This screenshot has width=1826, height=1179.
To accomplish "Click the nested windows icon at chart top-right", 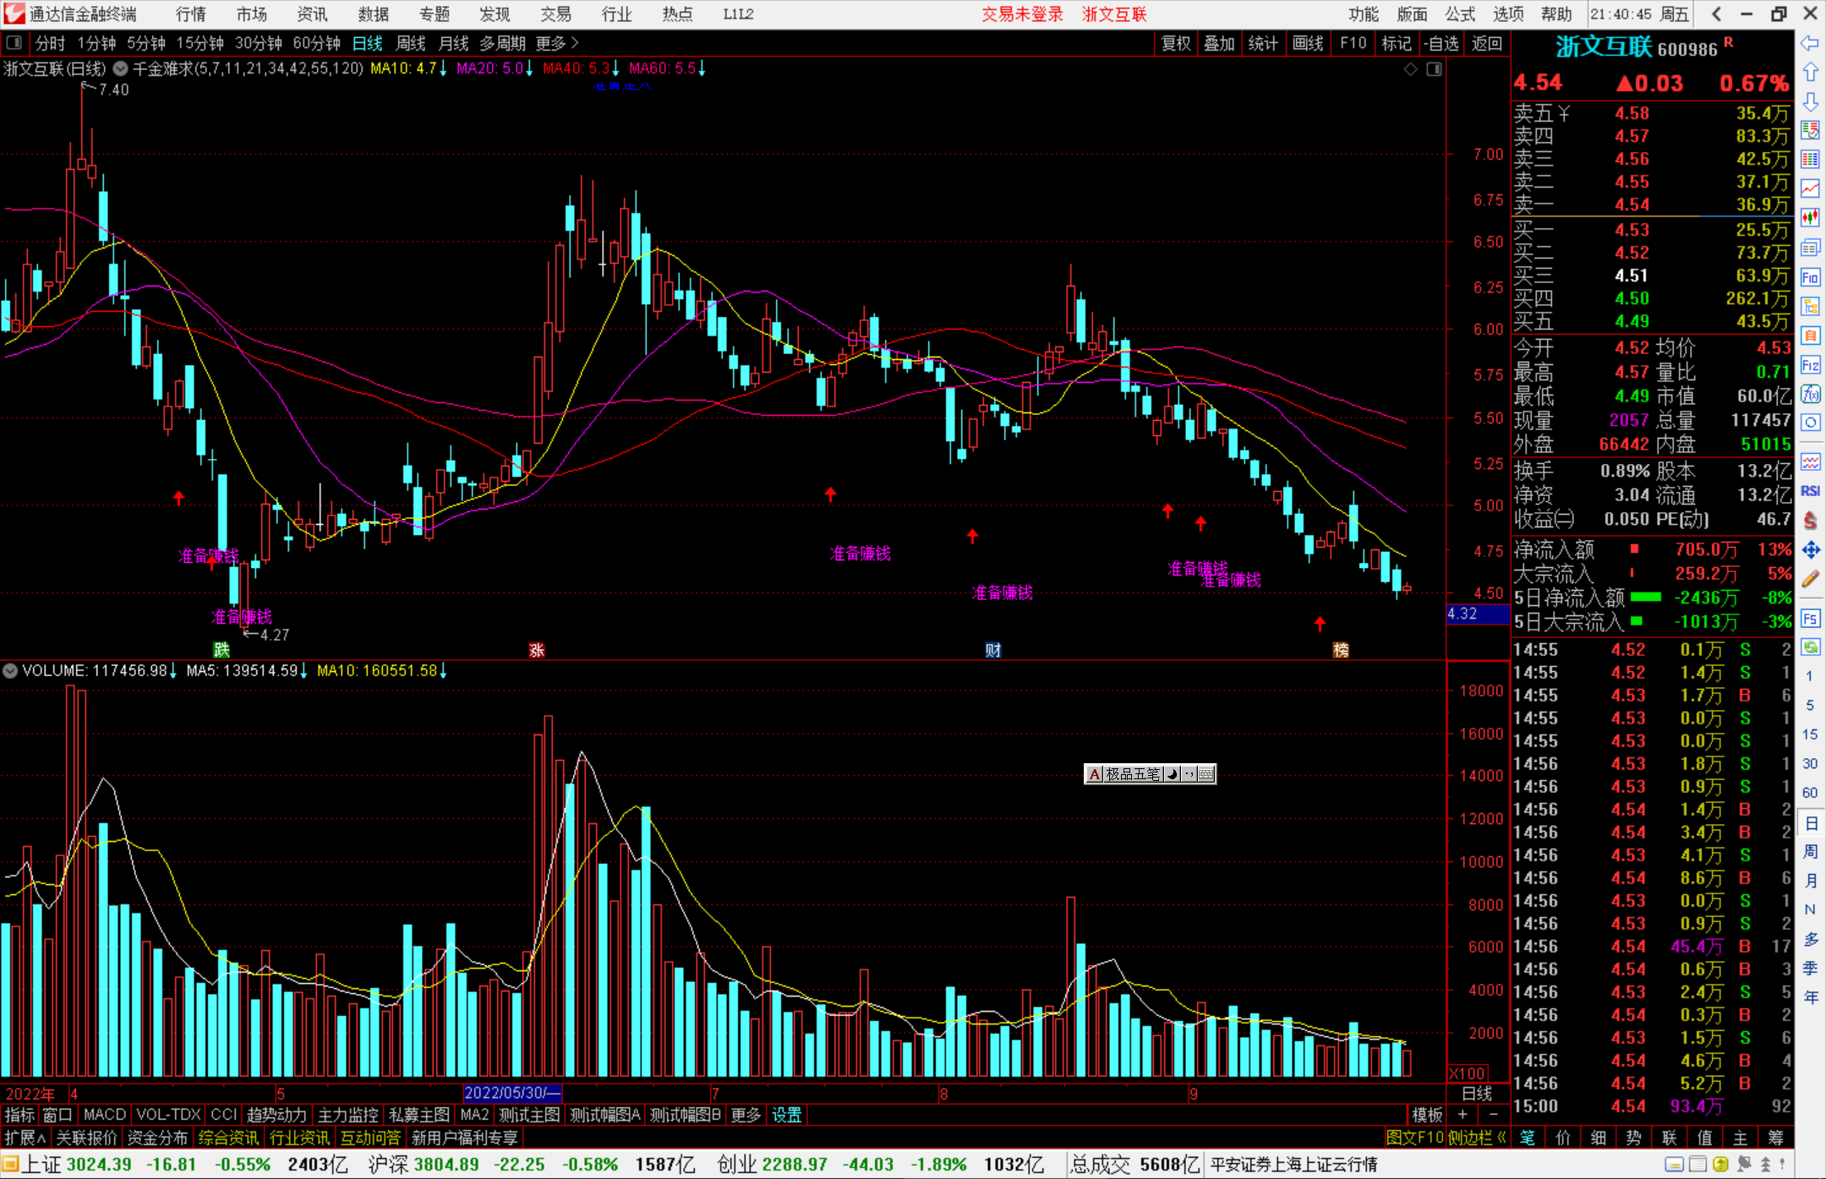I will (x=1434, y=69).
